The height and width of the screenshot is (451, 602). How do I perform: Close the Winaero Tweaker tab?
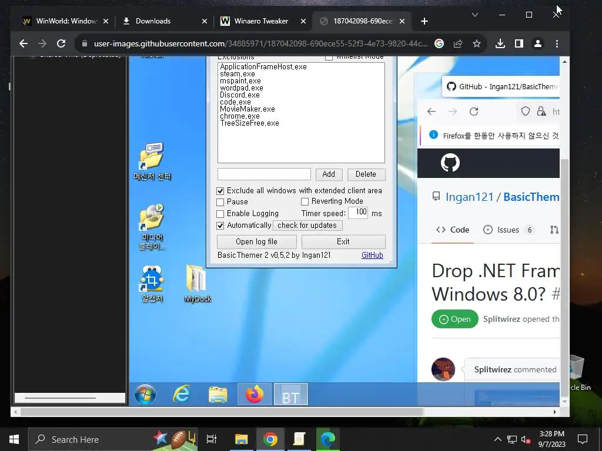click(303, 21)
